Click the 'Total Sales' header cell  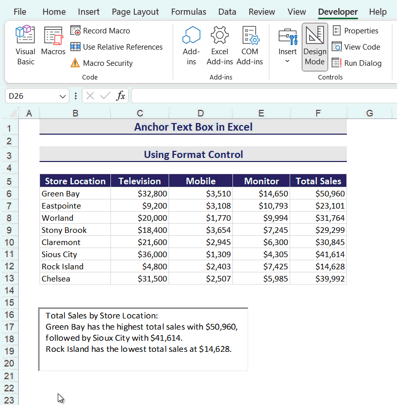[x=318, y=181]
